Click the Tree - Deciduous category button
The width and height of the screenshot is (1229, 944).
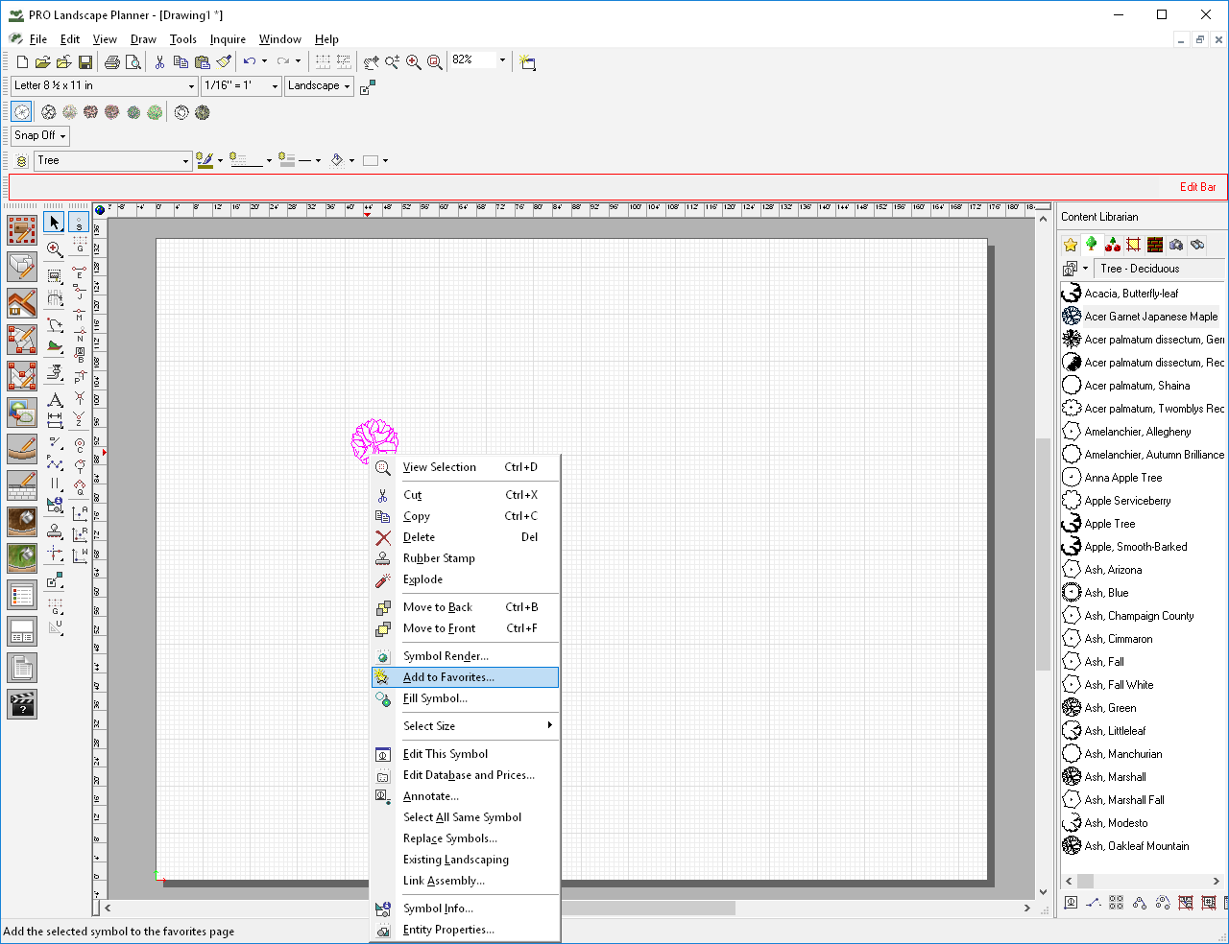[x=1140, y=269]
